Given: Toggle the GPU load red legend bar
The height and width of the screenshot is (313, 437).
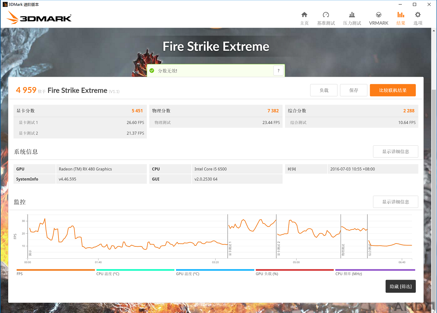Looking at the screenshot, I should pos(295,270).
